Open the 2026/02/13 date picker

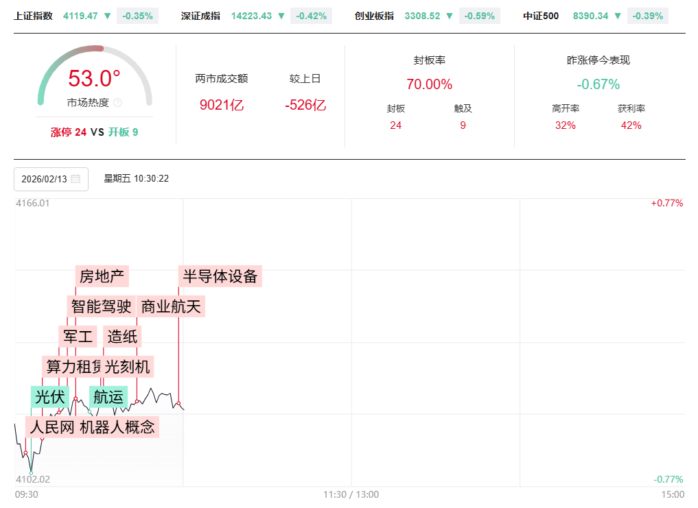[x=51, y=179]
